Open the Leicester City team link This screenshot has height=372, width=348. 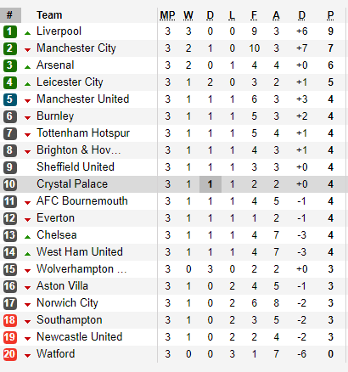coord(70,82)
